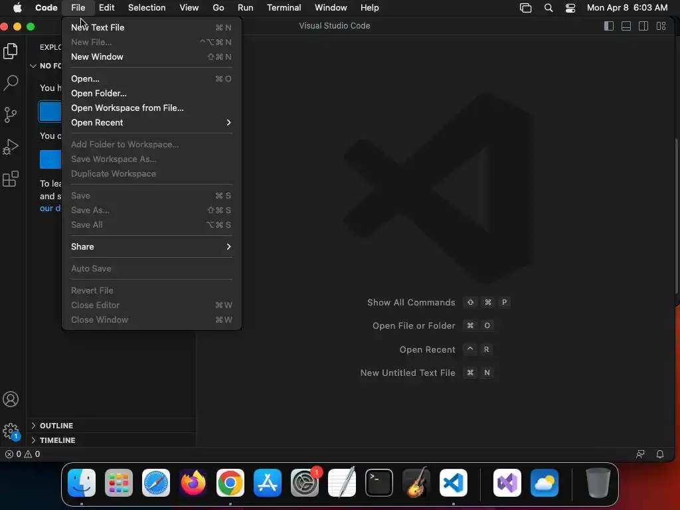Open the Weather app Dock icon
Image resolution: width=680 pixels, height=510 pixels.
point(545,483)
